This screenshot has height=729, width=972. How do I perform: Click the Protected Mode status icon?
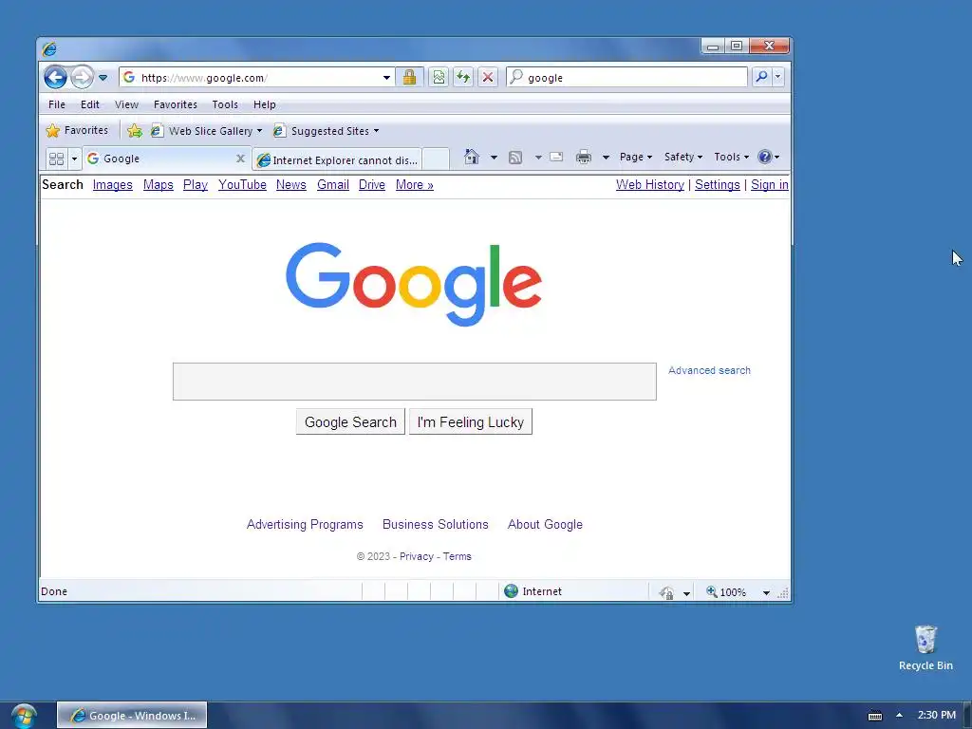tap(667, 592)
